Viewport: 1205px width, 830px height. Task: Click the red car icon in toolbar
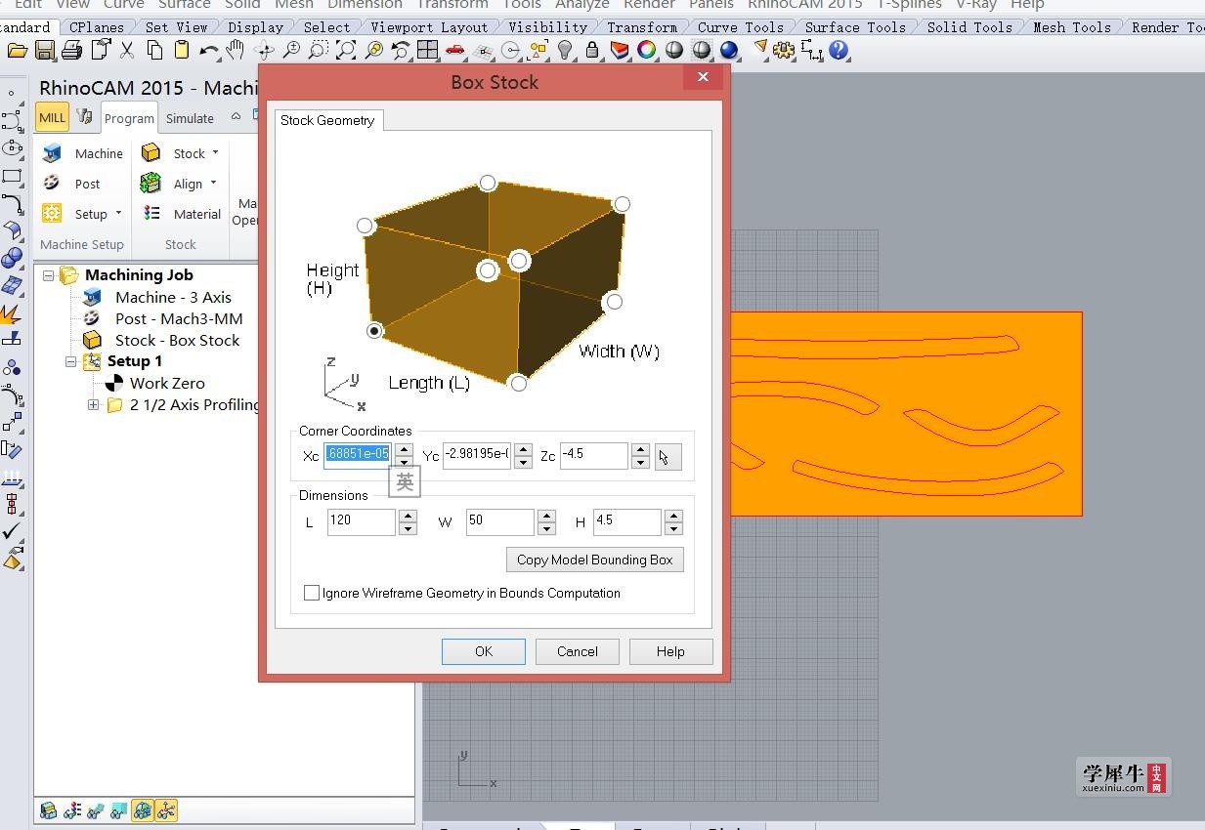click(454, 50)
